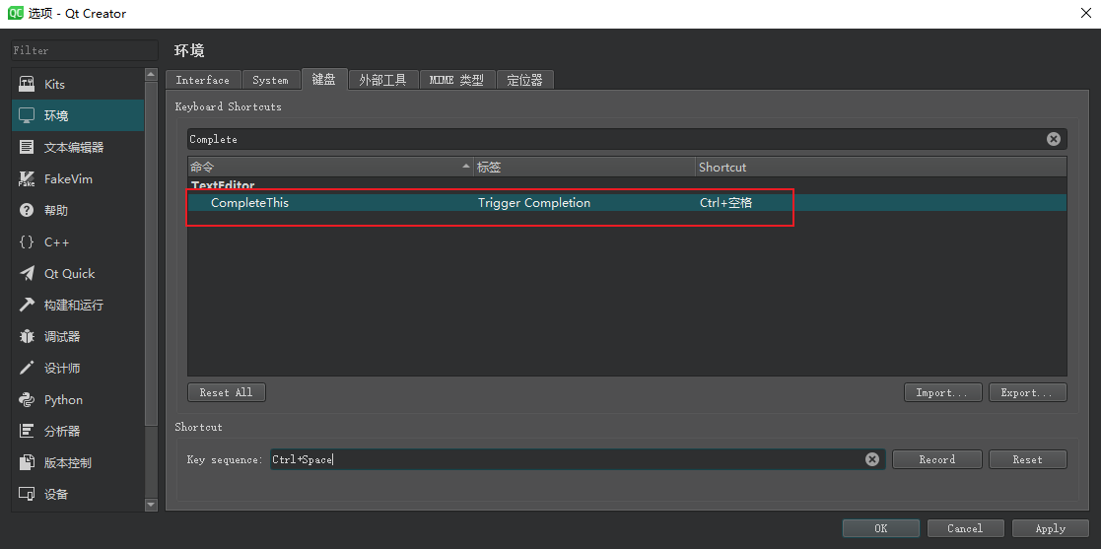This screenshot has height=549, width=1101.
Task: Confirm with the OK button
Action: (x=880, y=528)
